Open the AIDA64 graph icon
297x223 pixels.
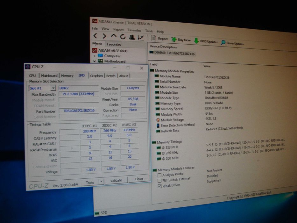click(141, 37)
